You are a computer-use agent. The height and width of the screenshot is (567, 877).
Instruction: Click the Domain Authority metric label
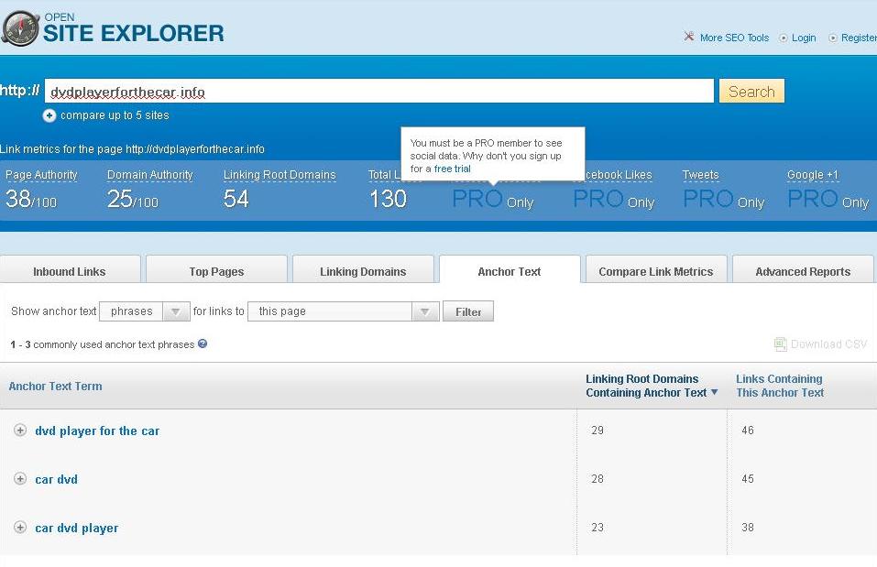click(150, 175)
